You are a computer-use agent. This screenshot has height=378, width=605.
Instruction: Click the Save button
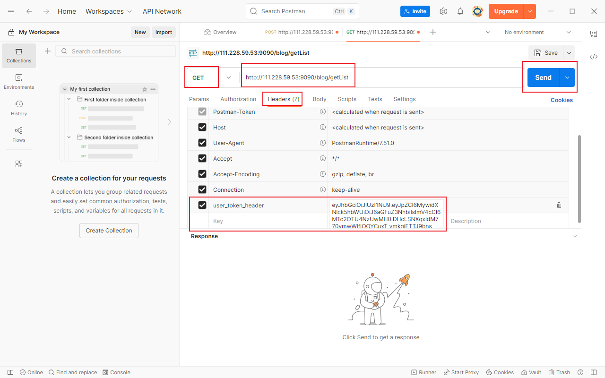[x=546, y=53]
